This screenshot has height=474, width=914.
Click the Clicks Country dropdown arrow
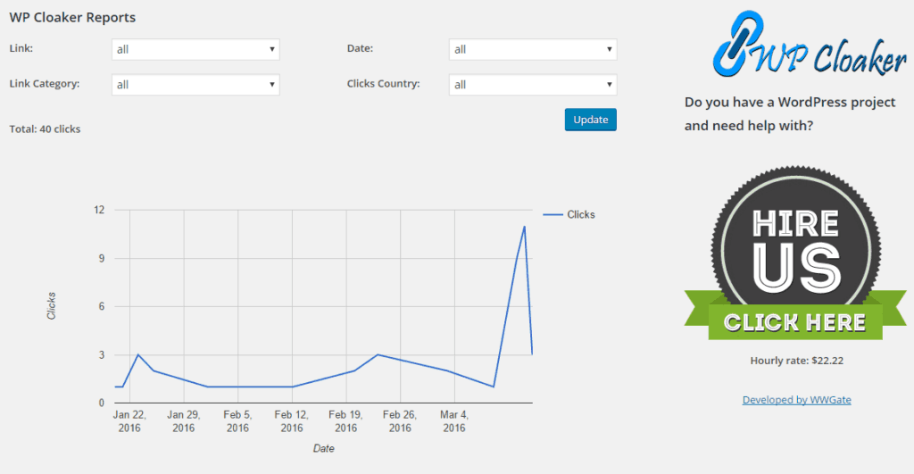click(609, 85)
